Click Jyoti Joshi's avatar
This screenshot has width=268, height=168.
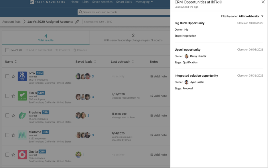point(186,82)
